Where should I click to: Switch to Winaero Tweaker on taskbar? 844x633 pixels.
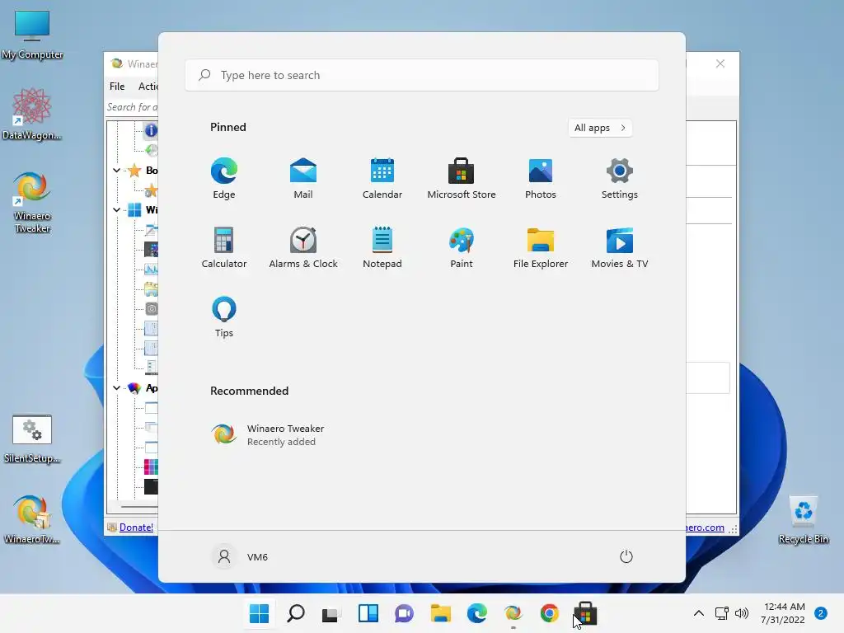(513, 613)
